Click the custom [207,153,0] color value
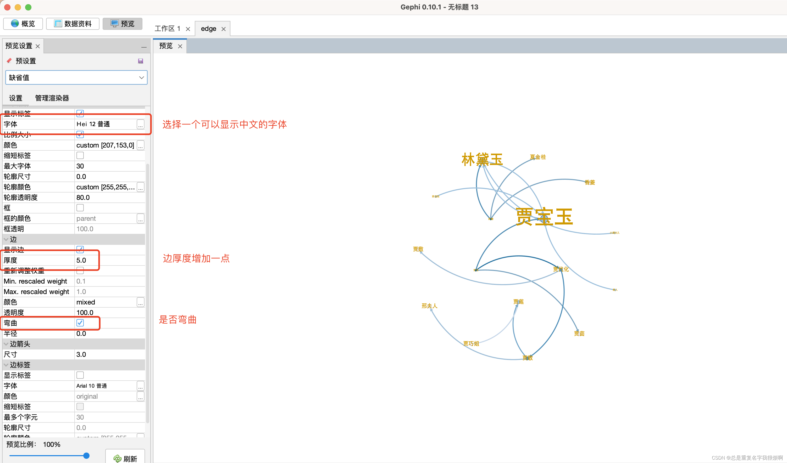Viewport: 787px width, 463px height. (x=105, y=145)
